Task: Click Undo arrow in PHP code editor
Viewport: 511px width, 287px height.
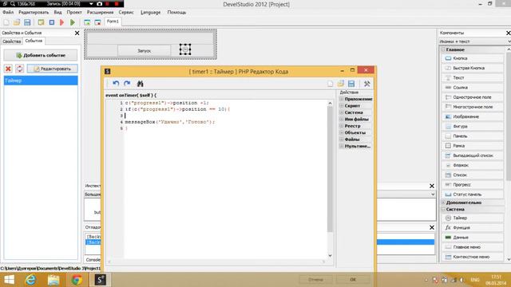Action: click(116, 84)
